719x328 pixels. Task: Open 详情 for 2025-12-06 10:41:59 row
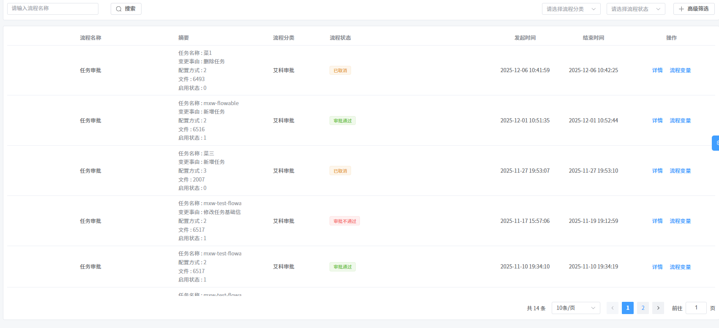pos(657,70)
